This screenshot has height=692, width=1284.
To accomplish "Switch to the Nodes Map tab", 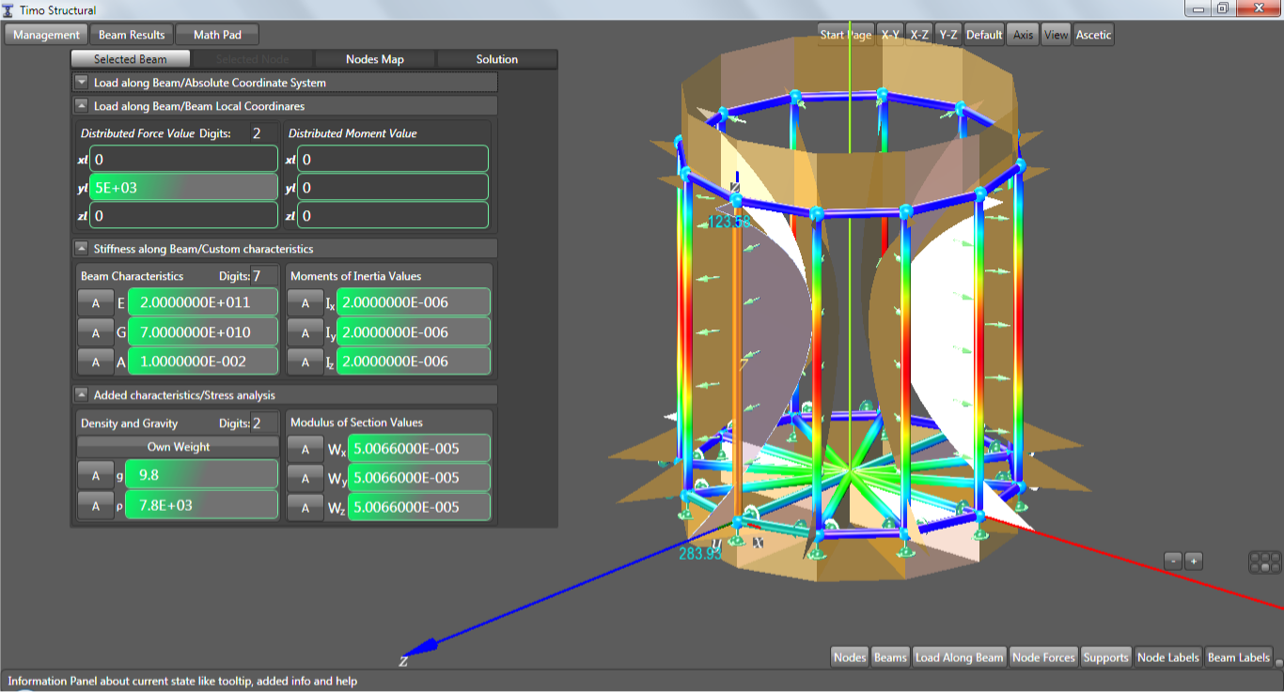I will 375,58.
